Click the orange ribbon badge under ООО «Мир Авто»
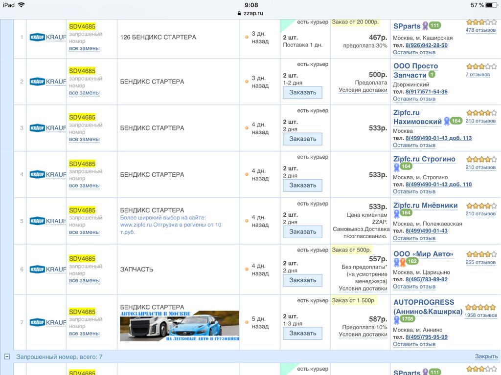Viewport: 501px width, 375px height. (x=403, y=262)
